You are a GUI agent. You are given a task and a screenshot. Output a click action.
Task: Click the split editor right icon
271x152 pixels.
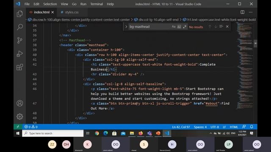[x=243, y=12]
